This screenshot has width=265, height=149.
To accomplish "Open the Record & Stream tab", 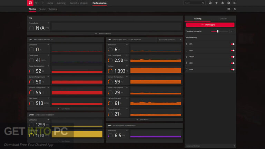I will 79,3.
